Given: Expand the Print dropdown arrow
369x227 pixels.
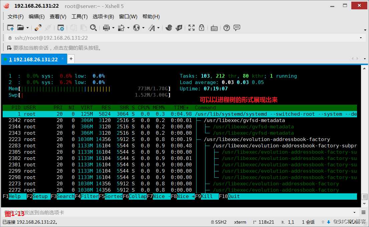Looking at the screenshot, I should [x=113, y=28].
